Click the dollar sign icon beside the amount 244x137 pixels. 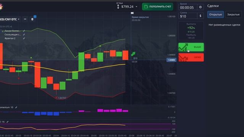(201, 16)
